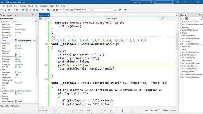The image size is (203, 114).
Task: Click the Save file icon in toolbar
Action: (23, 10)
